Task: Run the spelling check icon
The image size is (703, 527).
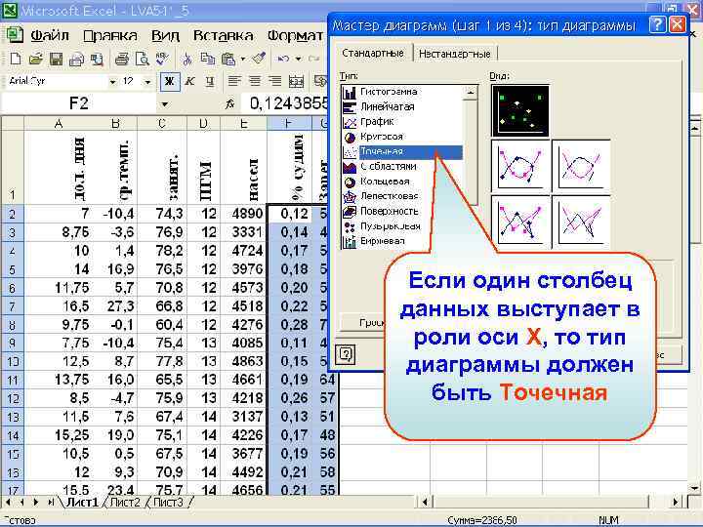Action: point(162,59)
